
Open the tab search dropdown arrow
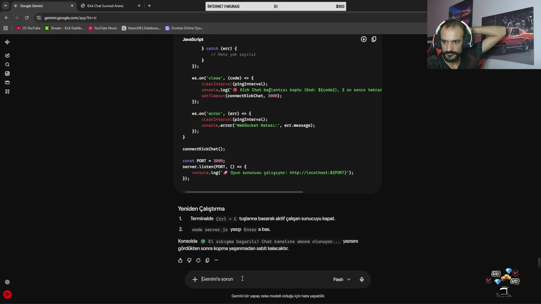click(5, 6)
